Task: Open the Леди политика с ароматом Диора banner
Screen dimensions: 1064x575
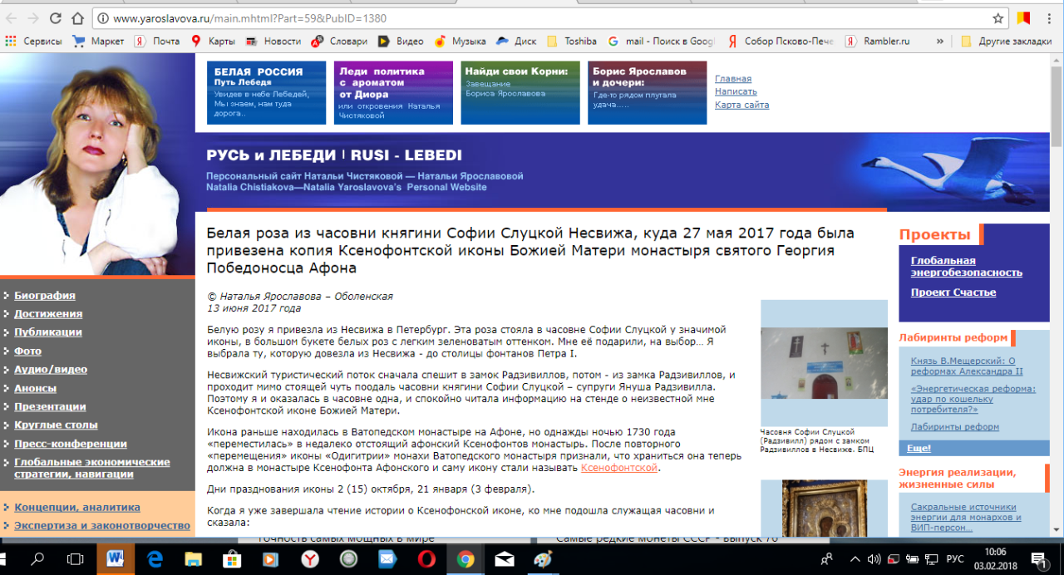Action: coord(393,93)
